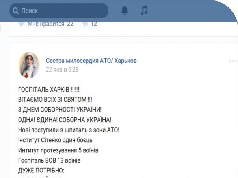This screenshot has height=178, width=238.
Task: Click Мне нравится 22 like link
Action: point(50,24)
